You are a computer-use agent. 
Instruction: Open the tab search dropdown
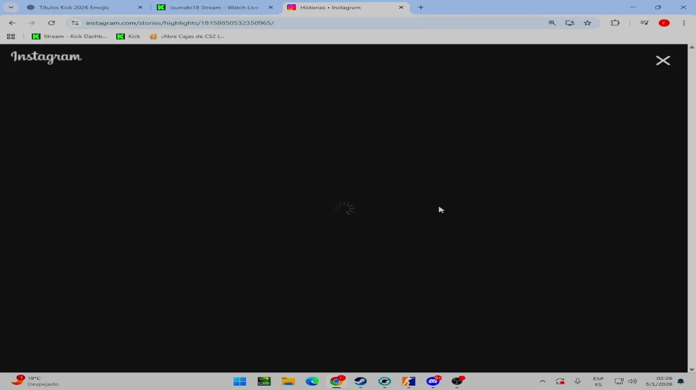click(11, 8)
